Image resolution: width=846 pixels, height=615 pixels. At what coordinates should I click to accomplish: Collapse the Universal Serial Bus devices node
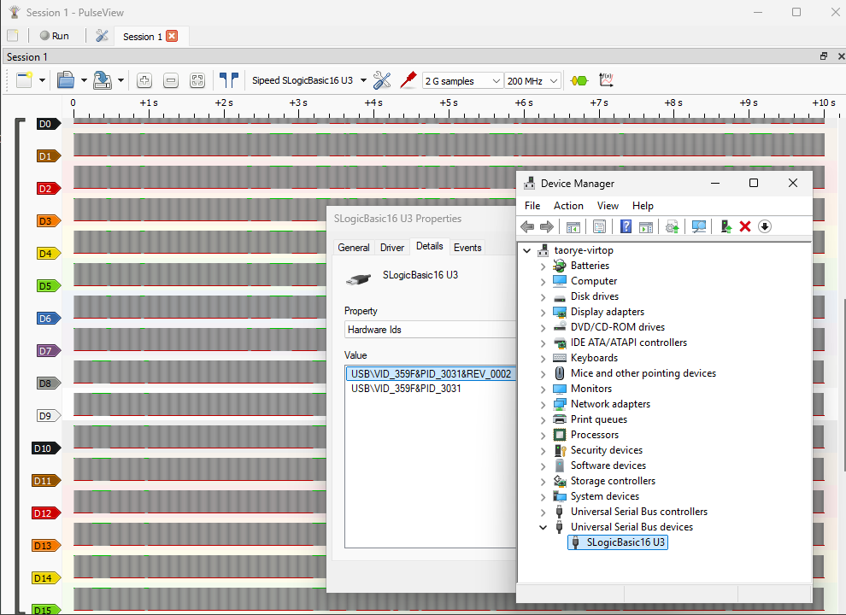point(543,527)
